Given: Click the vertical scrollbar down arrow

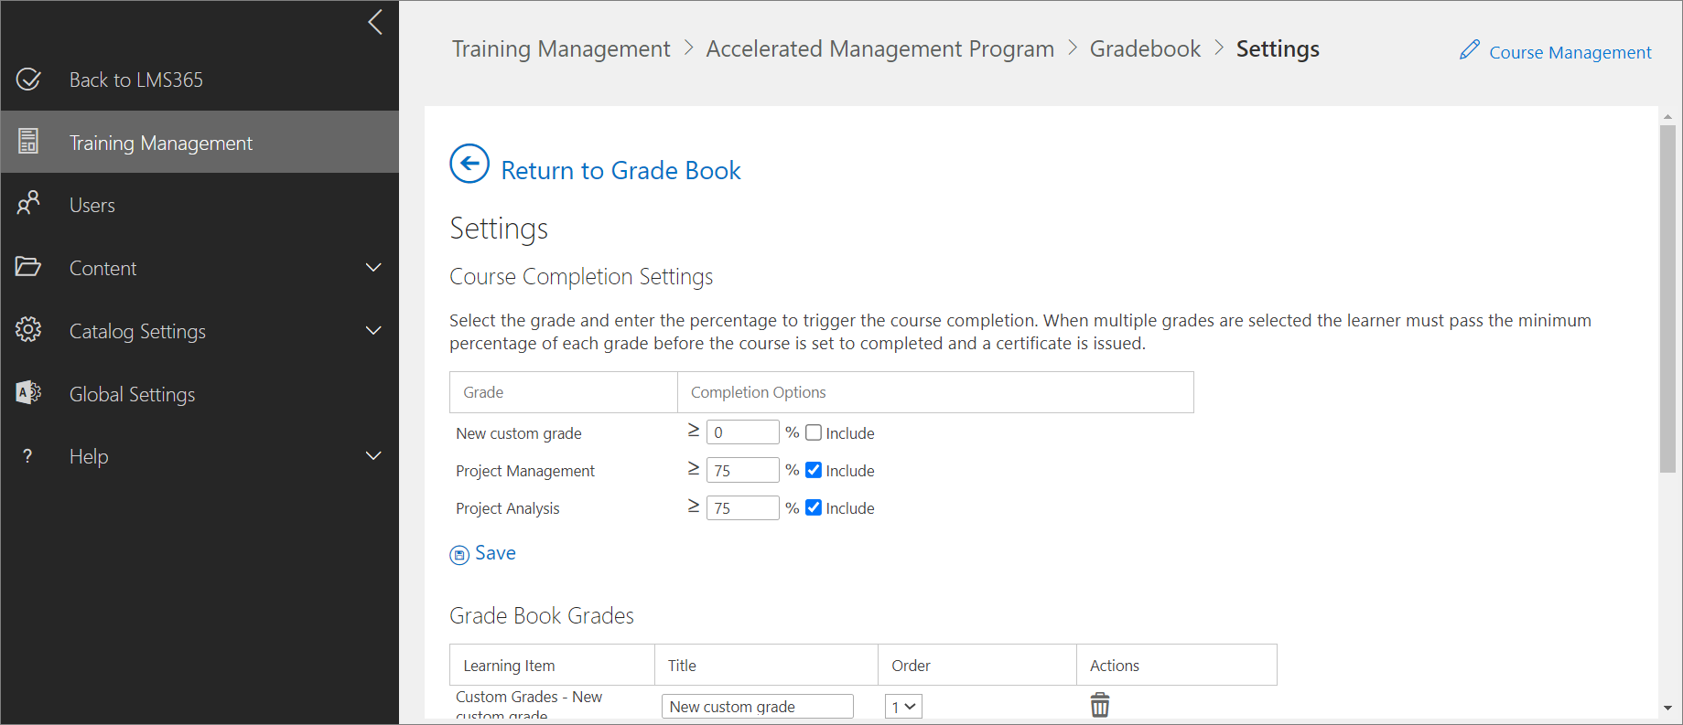Looking at the screenshot, I should [1667, 709].
